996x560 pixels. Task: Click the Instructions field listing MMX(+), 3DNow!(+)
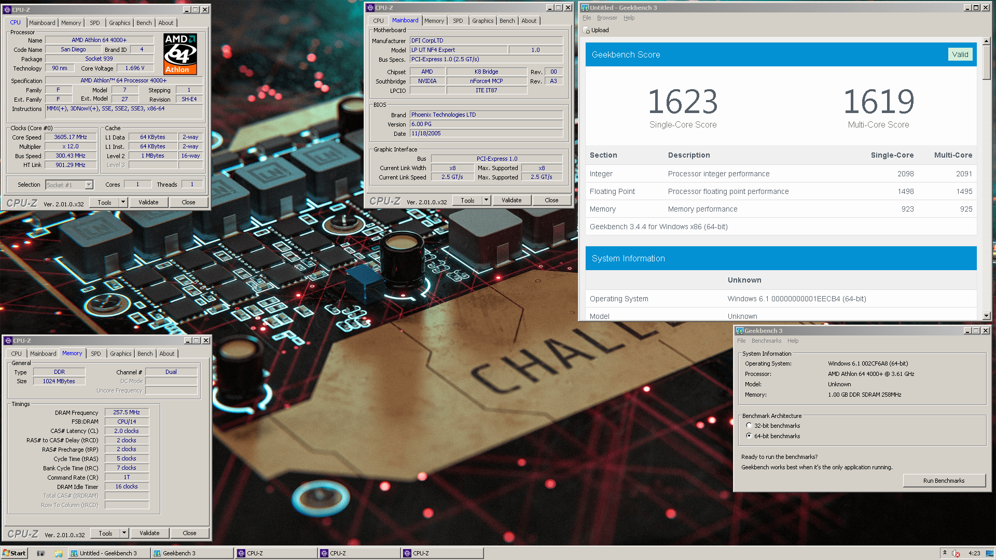click(124, 112)
